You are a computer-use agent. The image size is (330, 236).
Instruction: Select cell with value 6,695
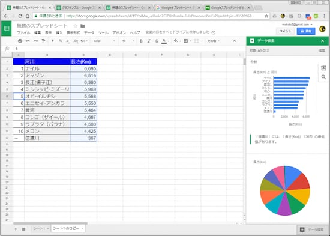[83, 68]
